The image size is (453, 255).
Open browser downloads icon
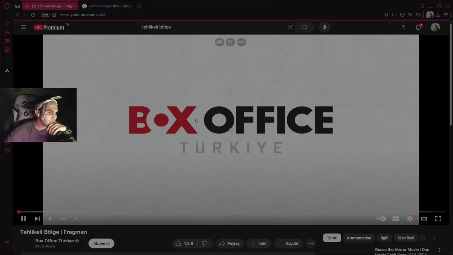point(438,15)
